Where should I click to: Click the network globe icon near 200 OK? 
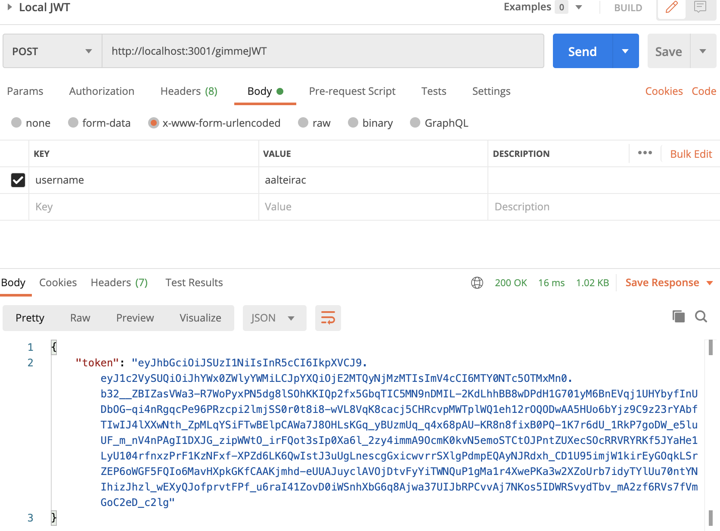[x=477, y=283]
